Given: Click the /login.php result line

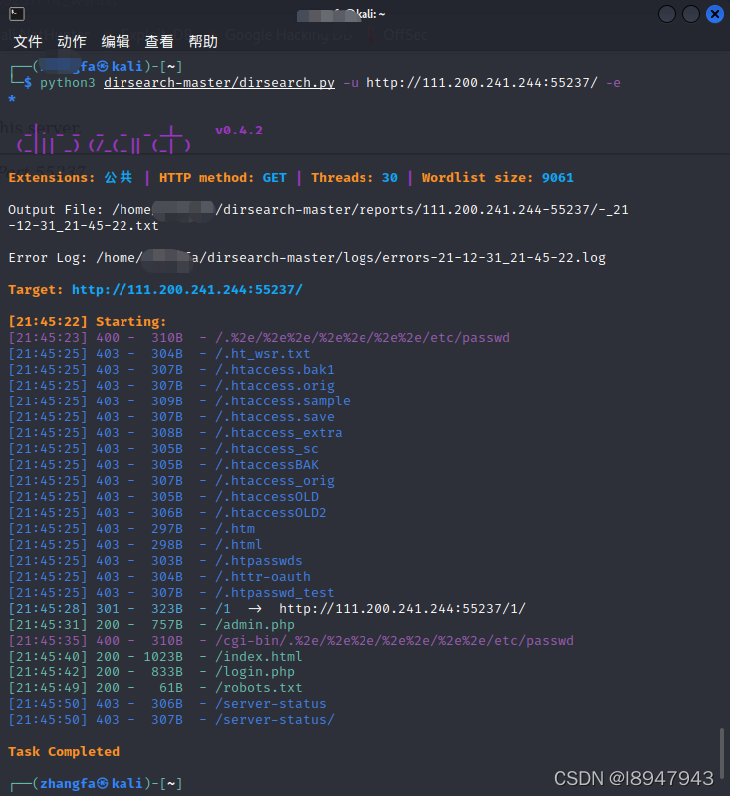Looking at the screenshot, I should [151, 672].
